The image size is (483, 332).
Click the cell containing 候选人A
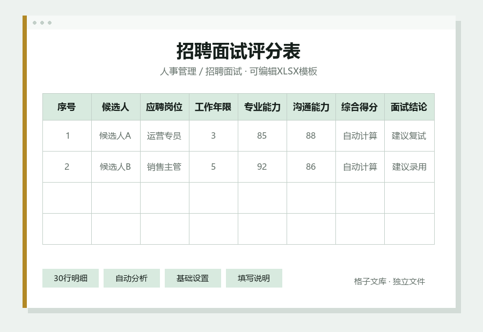tap(116, 135)
